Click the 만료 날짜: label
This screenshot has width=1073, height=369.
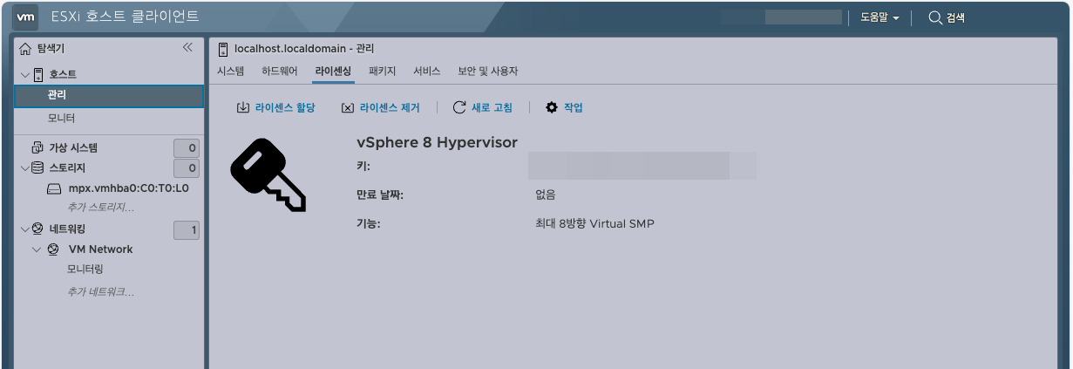click(x=380, y=195)
